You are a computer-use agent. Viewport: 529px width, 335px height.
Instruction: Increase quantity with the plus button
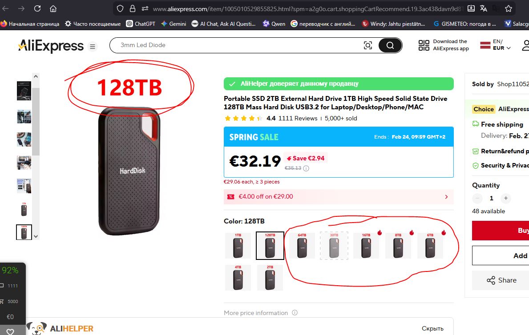[505, 198]
